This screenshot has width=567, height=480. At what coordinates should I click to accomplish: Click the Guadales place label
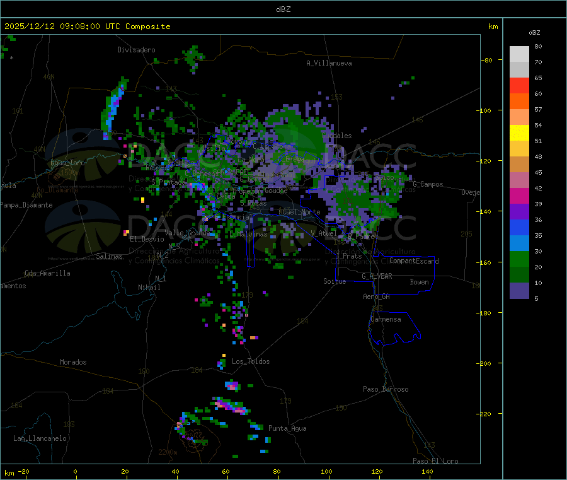(336, 136)
